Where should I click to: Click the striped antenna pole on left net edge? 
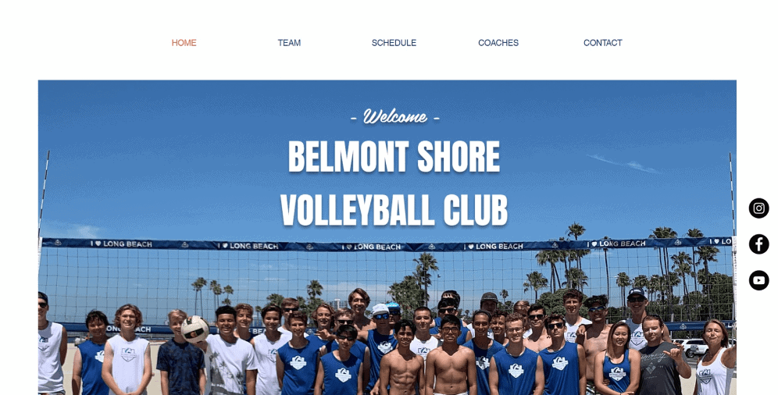[x=44, y=194]
